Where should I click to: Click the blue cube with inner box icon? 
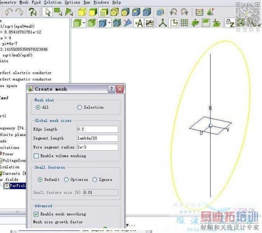[147, 12]
